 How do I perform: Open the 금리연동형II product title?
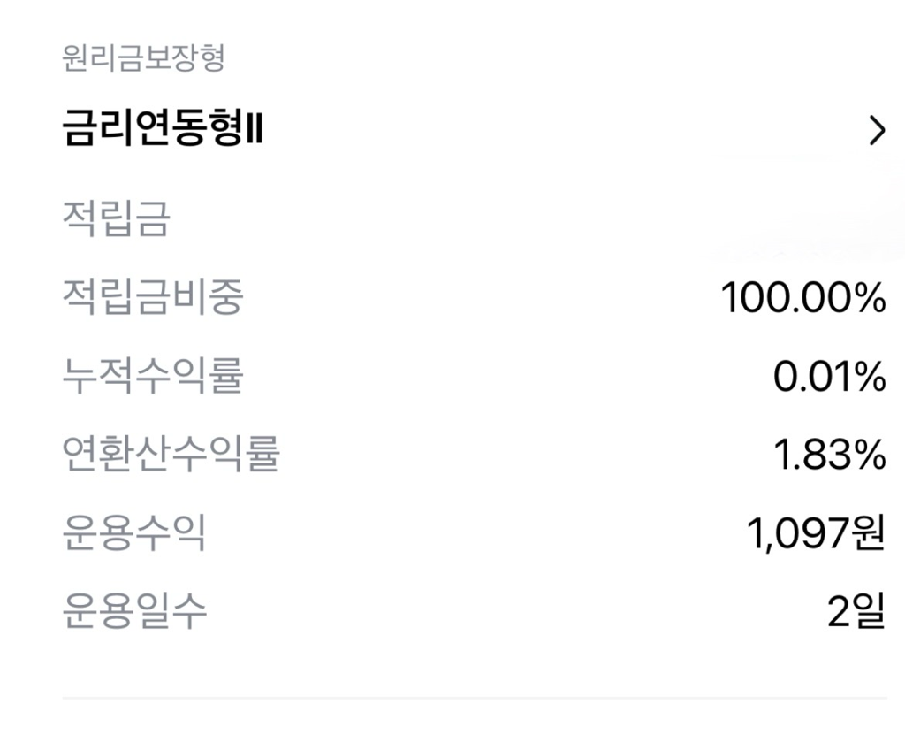[162, 132]
